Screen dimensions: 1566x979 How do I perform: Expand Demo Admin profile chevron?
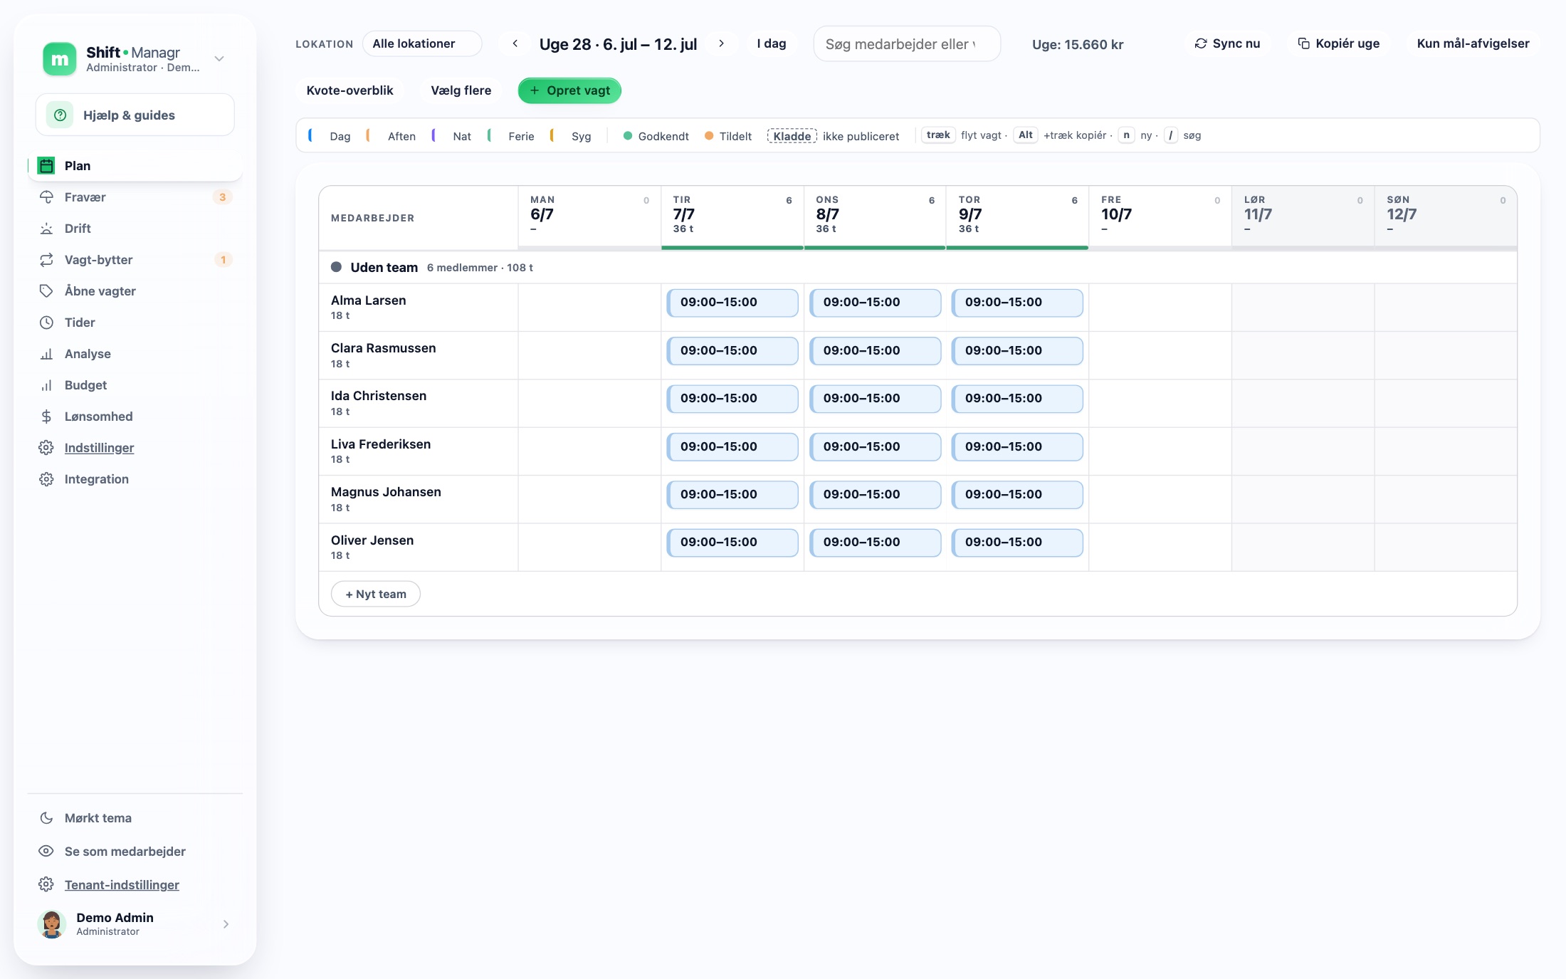click(226, 924)
